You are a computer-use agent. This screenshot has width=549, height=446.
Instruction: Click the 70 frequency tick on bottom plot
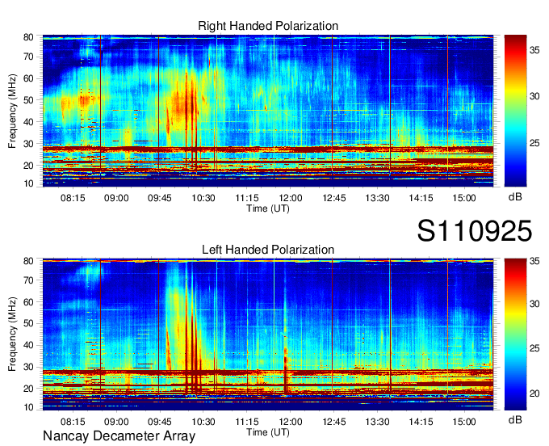pyautogui.click(x=28, y=280)
